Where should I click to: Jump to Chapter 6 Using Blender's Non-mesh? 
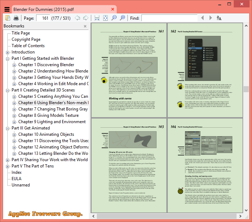point(53,103)
